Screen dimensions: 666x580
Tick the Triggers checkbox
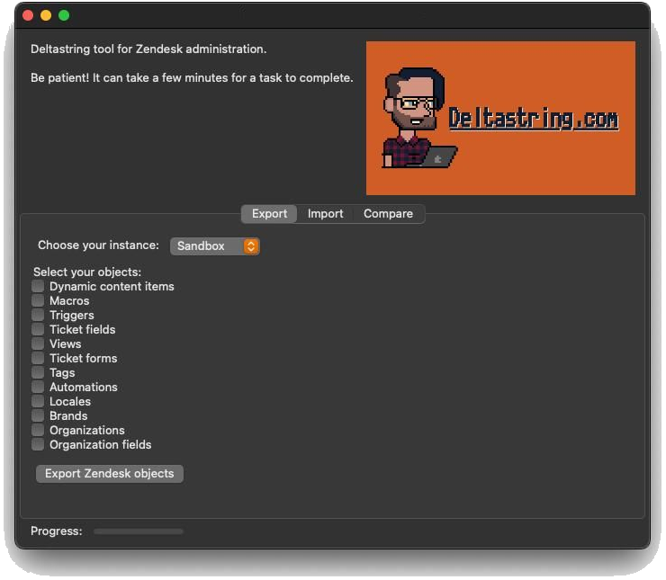click(38, 316)
